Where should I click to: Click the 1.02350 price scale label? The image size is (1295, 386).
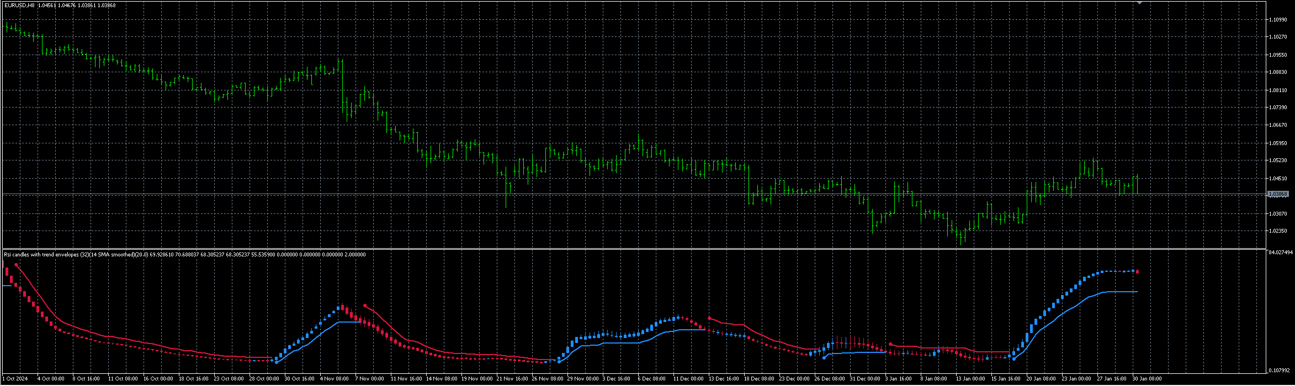pyautogui.click(x=1278, y=231)
